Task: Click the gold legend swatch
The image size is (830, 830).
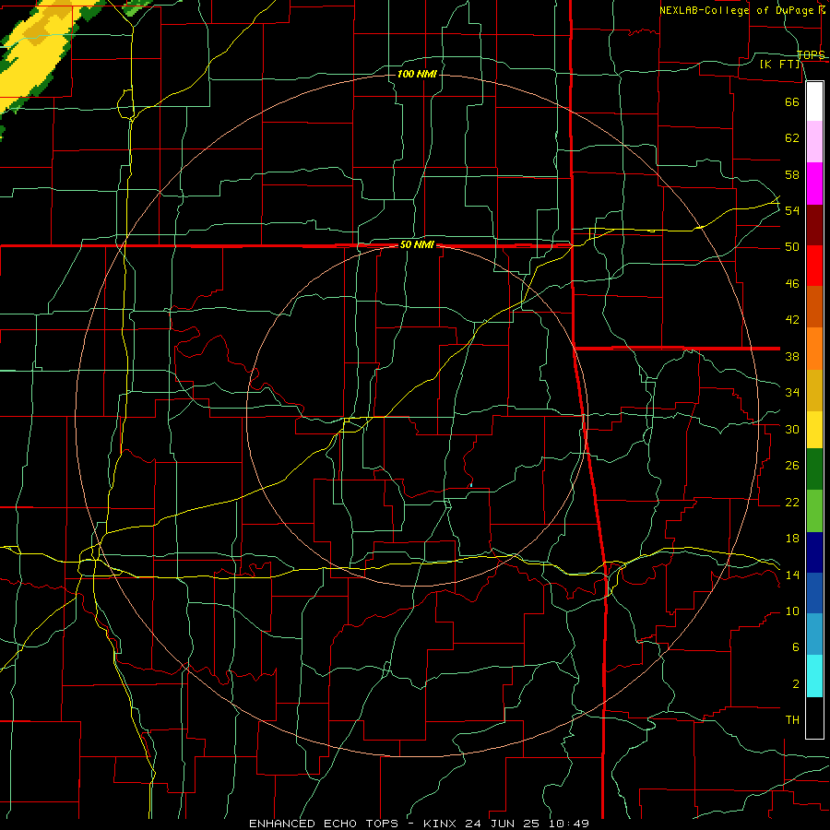Action: [x=814, y=391]
